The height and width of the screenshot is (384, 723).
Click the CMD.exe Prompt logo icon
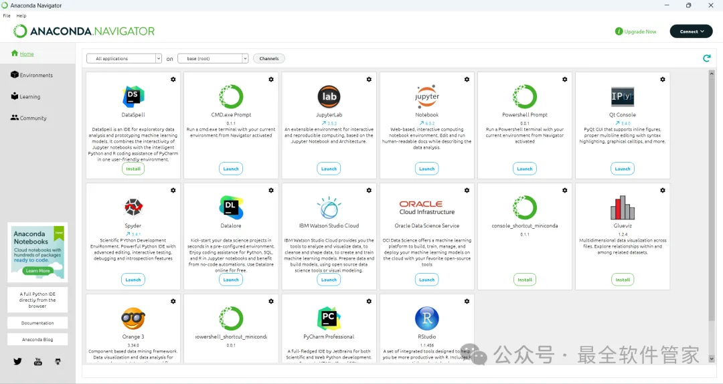click(231, 96)
